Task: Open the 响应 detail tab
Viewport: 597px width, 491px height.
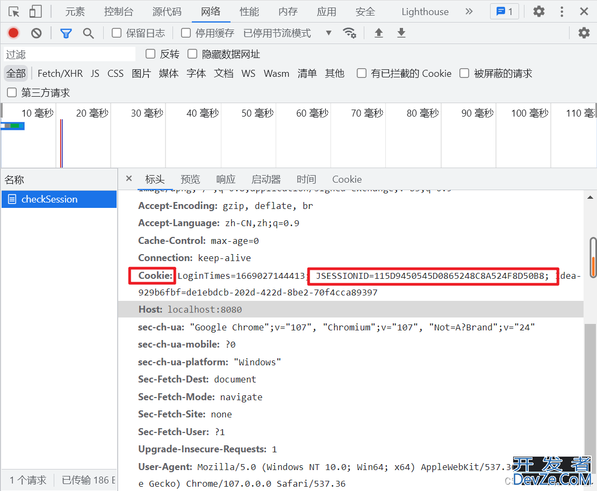Action: tap(226, 179)
